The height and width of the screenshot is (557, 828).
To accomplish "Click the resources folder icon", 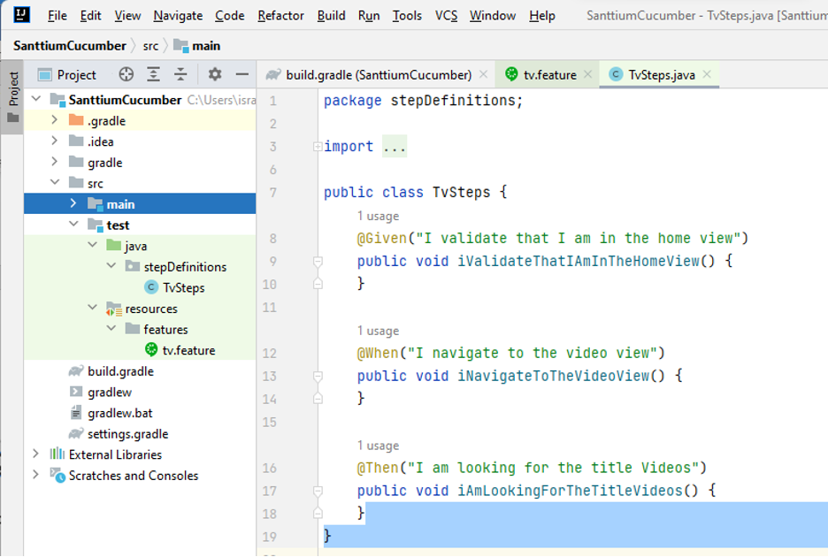I will 113,309.
